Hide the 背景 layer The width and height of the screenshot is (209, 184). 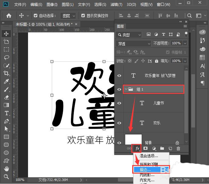(x=119, y=143)
